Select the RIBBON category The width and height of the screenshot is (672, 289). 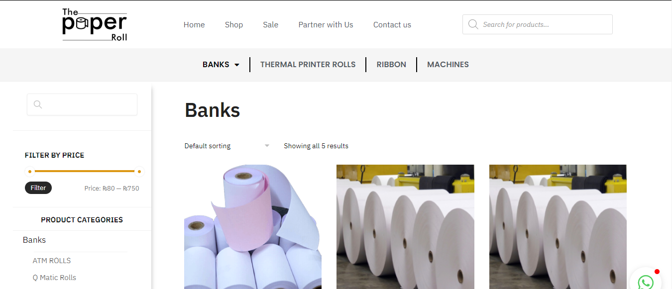[391, 65]
